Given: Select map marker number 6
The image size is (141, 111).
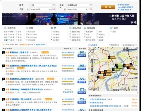Looking at the screenshot, I should (126, 65).
